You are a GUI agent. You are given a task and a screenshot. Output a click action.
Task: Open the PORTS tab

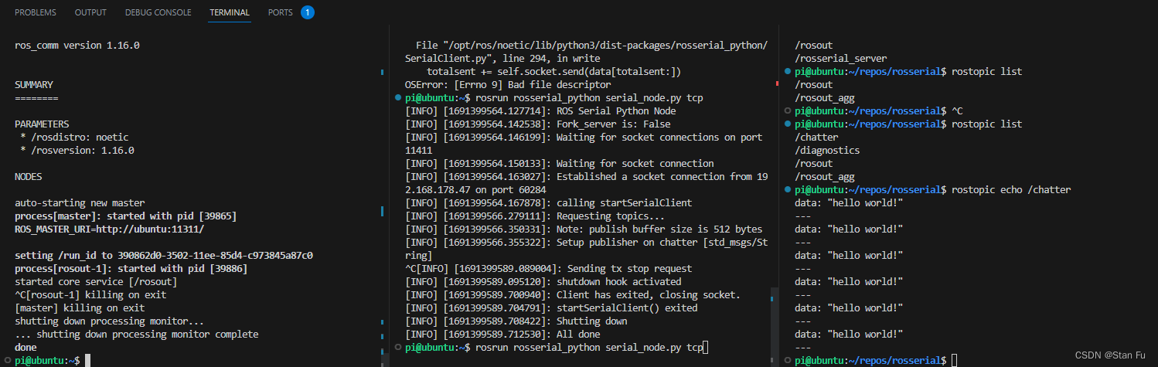click(x=280, y=13)
